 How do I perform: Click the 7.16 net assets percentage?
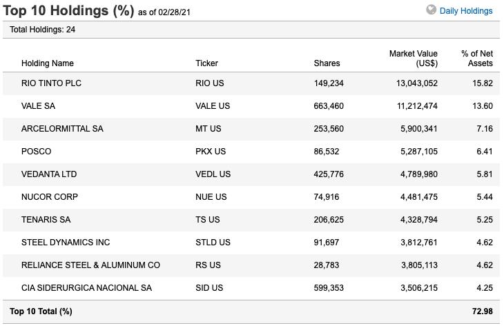pyautogui.click(x=485, y=129)
